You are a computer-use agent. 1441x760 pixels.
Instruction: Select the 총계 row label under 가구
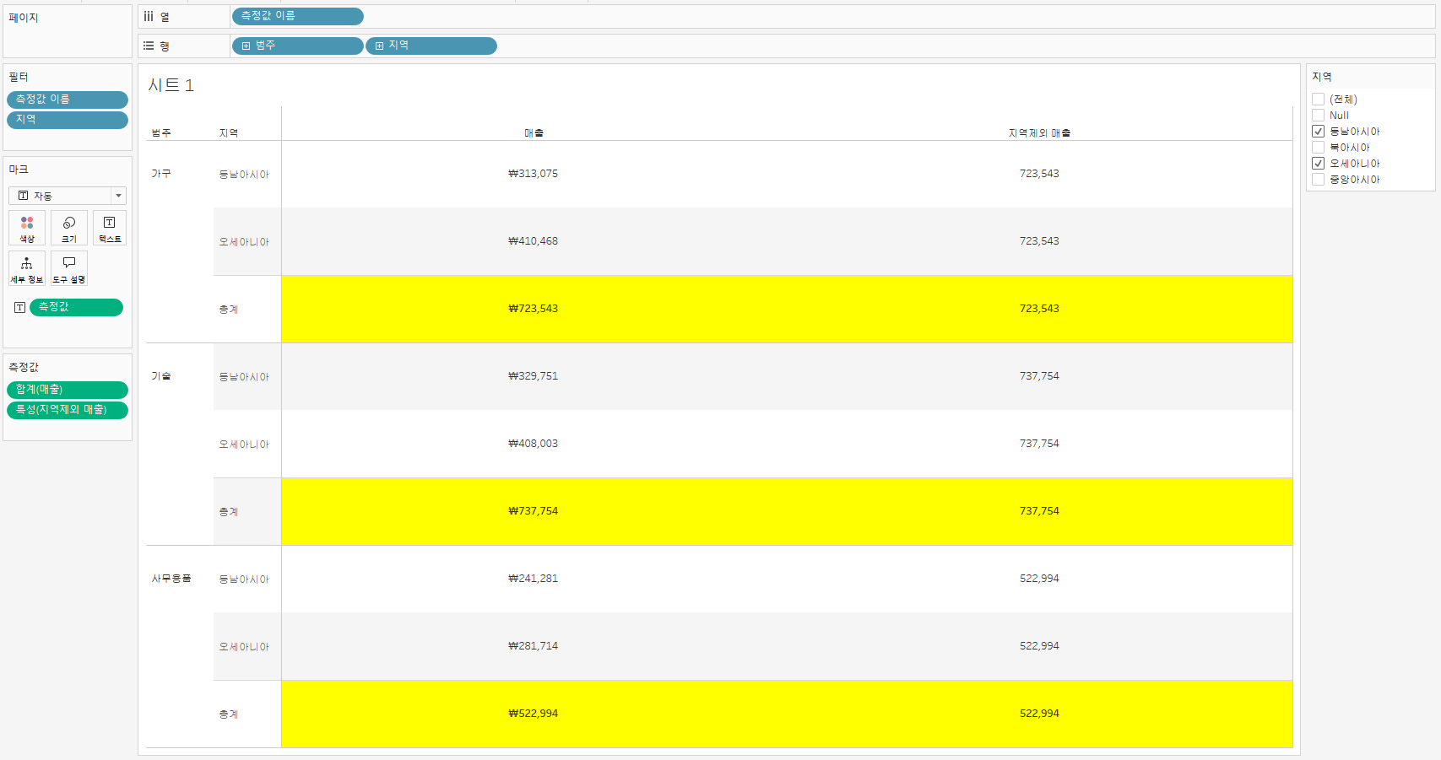229,310
